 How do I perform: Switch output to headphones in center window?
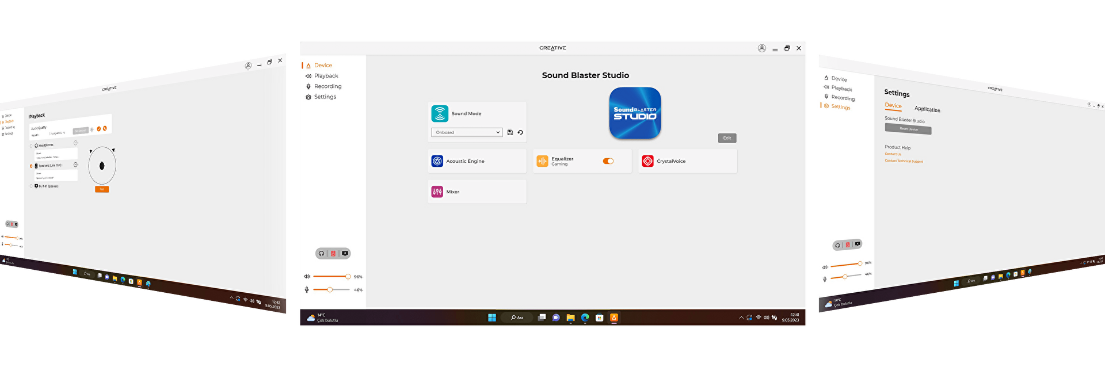click(x=321, y=254)
